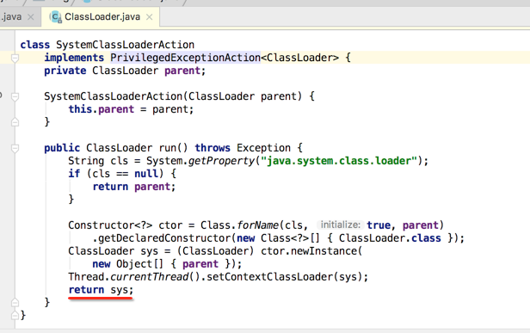Click the implements keyword

[x=74, y=58]
